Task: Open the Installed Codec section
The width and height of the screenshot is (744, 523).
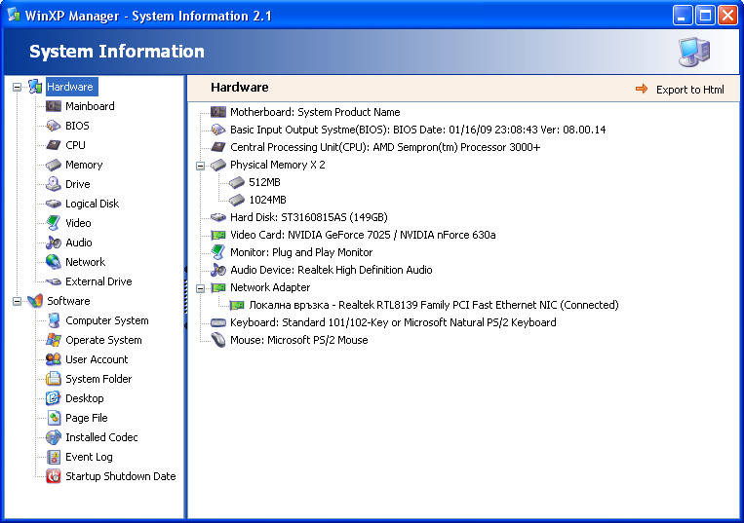Action: [x=101, y=436]
